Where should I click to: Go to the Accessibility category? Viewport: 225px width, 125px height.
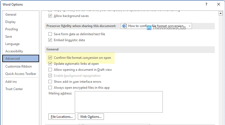coord(21,51)
